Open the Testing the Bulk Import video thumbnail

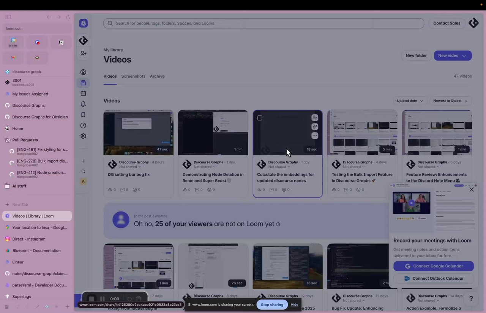[362, 133]
